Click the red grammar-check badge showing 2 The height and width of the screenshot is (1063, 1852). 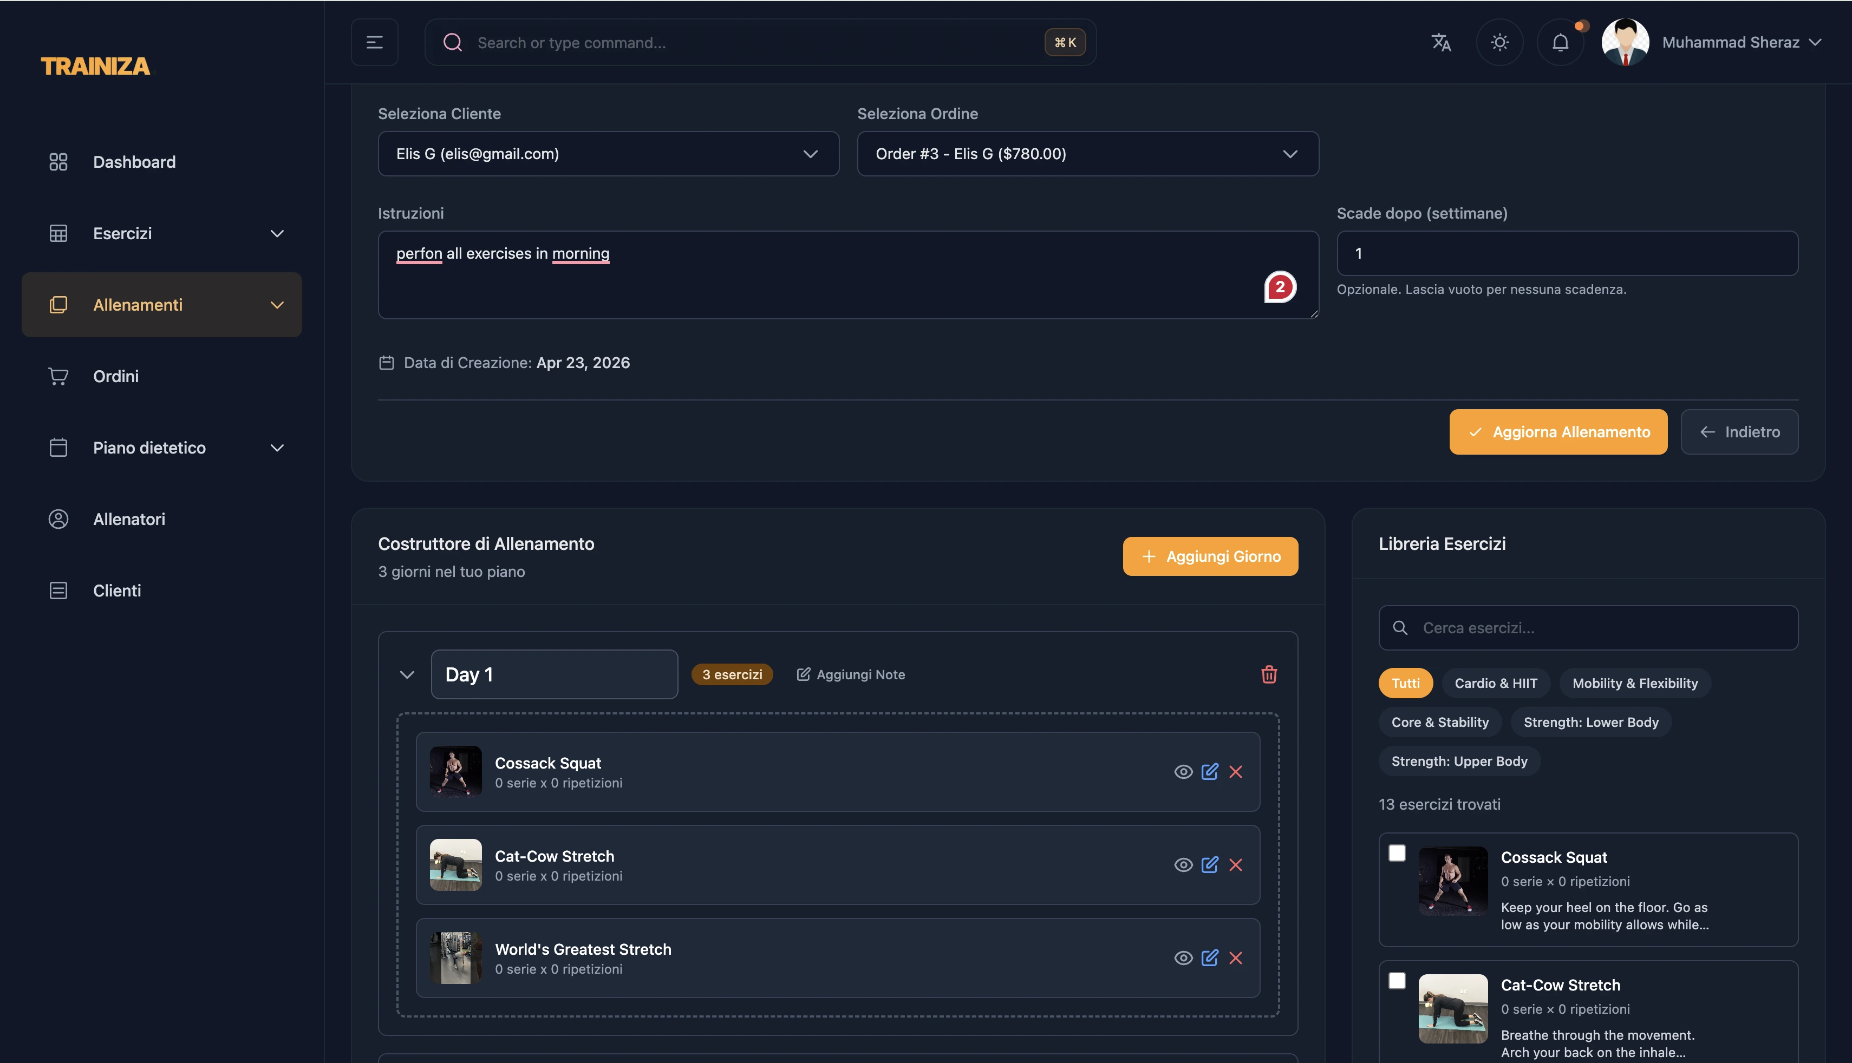click(x=1280, y=287)
